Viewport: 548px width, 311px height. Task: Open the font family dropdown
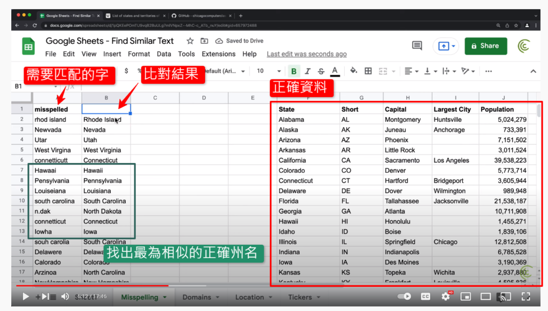click(224, 71)
